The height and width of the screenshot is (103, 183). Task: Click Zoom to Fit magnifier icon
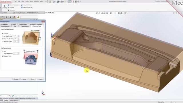97,13
